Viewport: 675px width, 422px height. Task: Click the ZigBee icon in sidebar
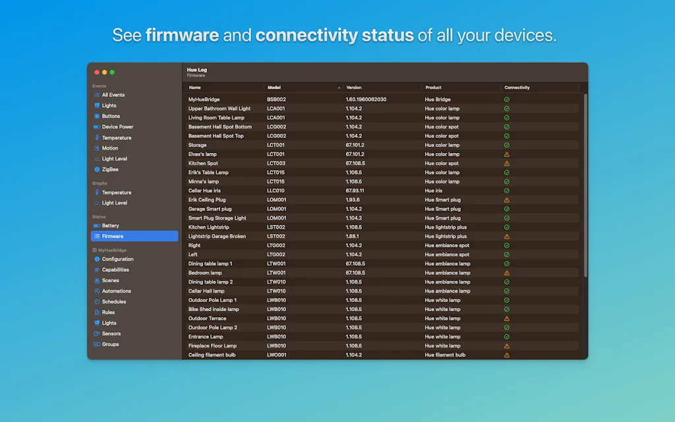pos(97,169)
